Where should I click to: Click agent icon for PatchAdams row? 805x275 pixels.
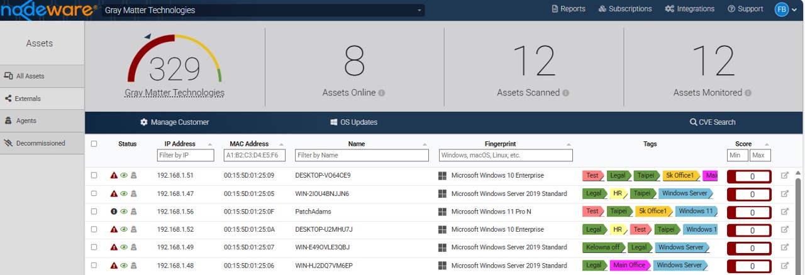[133, 212]
